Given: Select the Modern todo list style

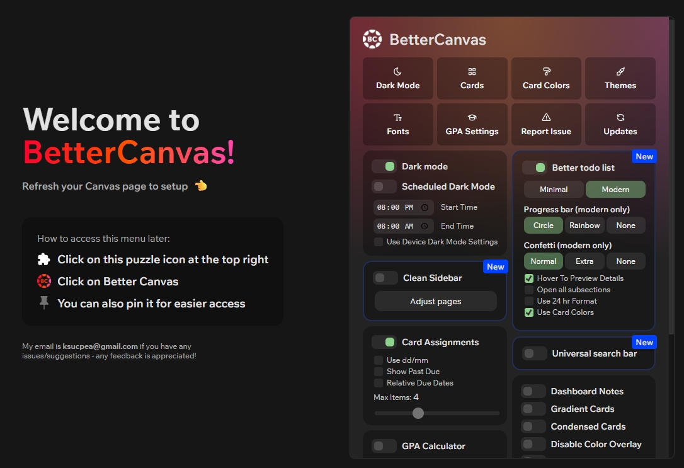Looking at the screenshot, I should point(615,190).
